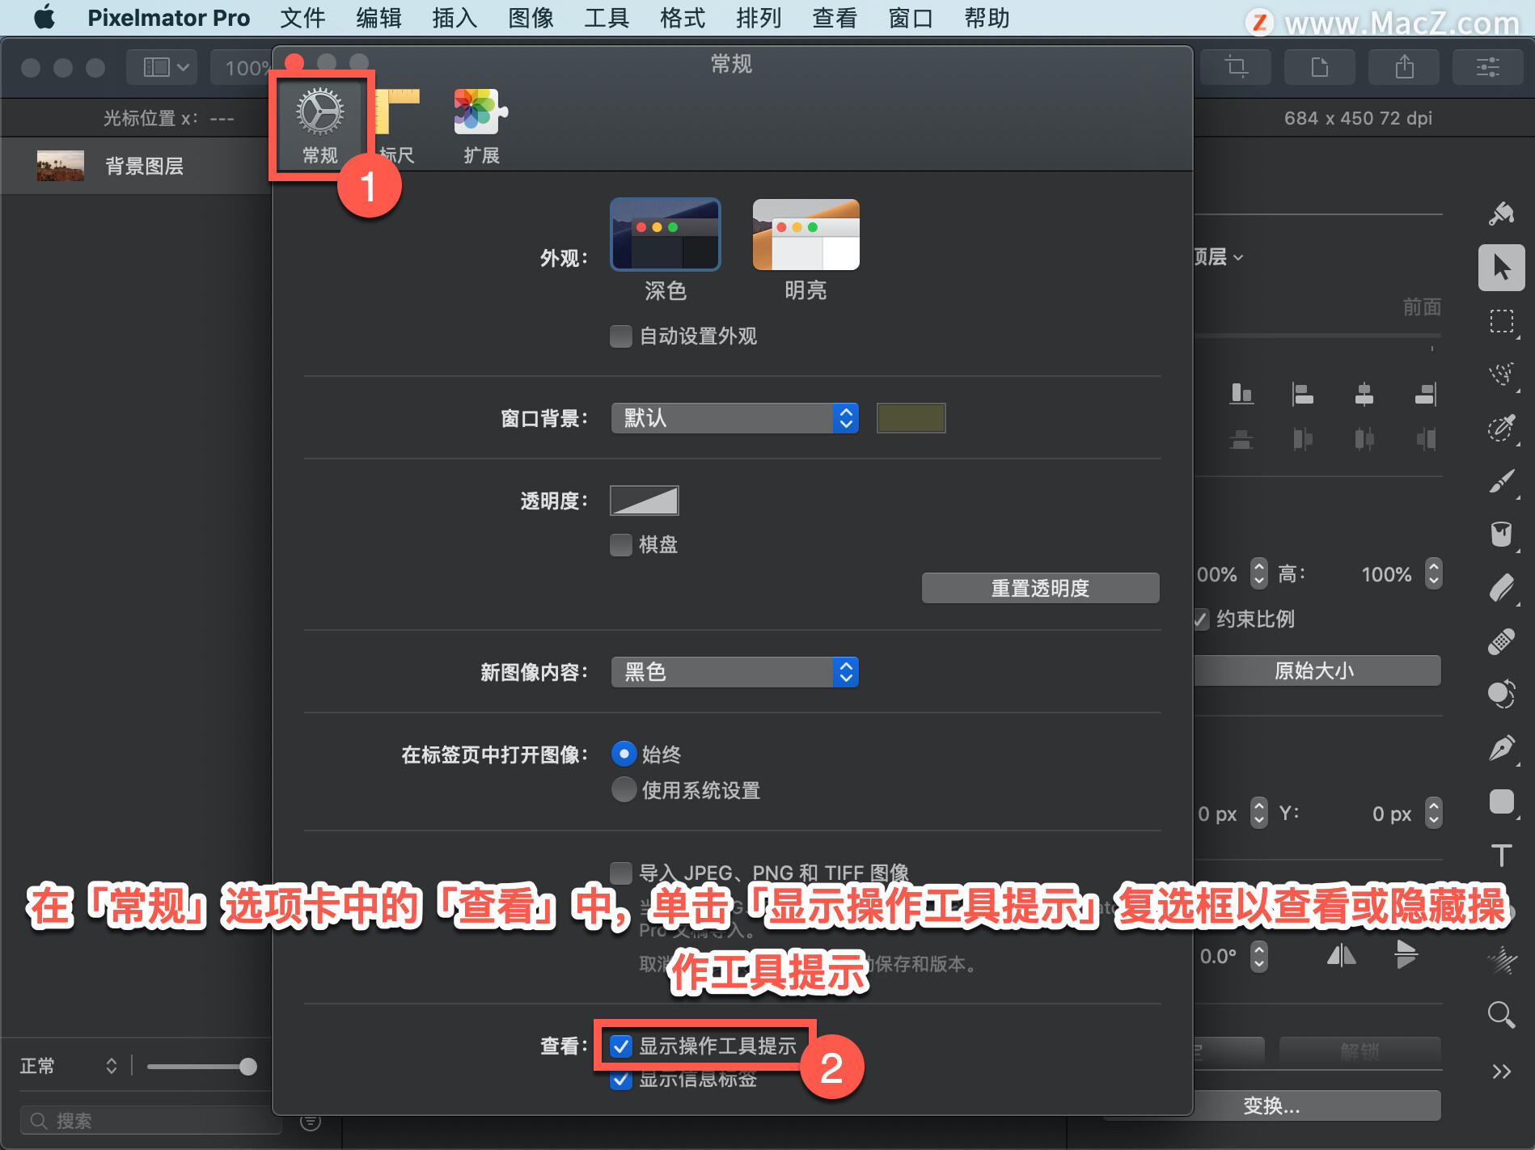
Task: Open the File menu
Action: click(x=302, y=18)
